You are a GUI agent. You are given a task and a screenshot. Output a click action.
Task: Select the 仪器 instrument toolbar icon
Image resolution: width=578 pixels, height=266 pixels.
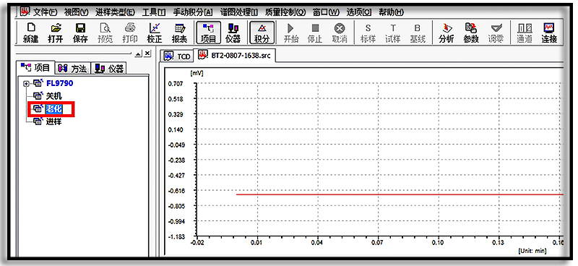233,33
